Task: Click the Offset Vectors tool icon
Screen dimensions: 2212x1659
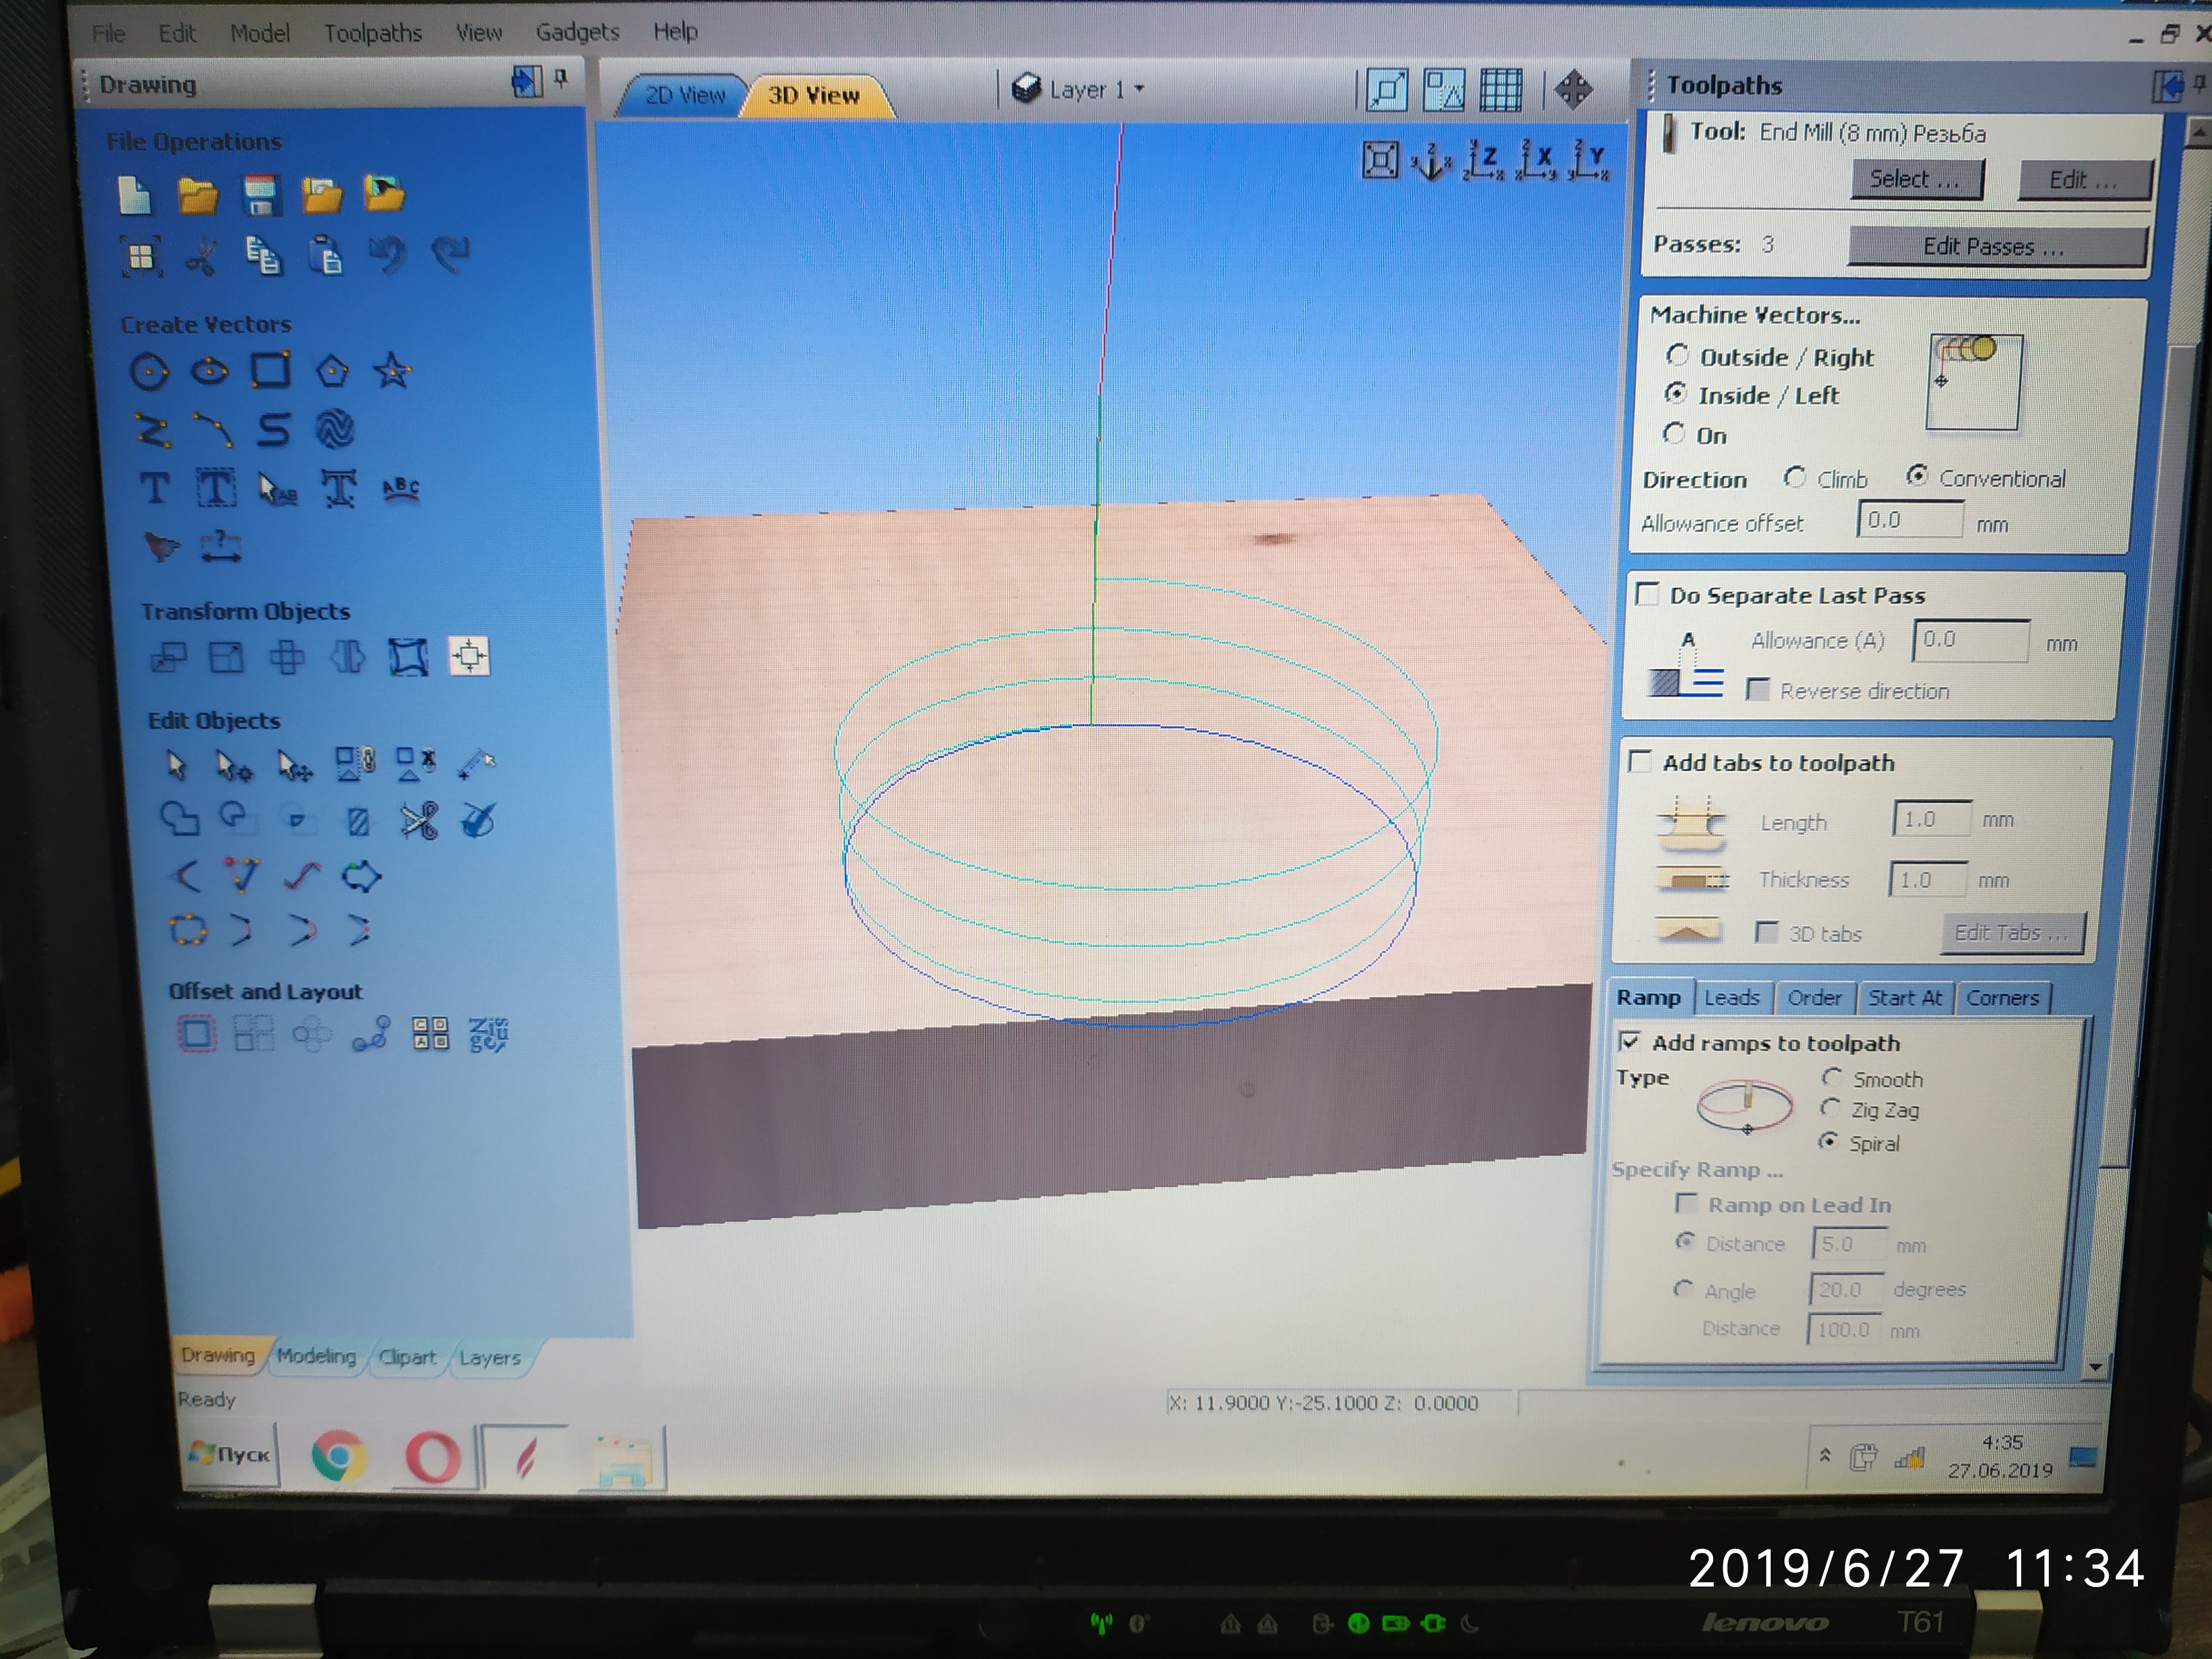Action: (196, 1033)
